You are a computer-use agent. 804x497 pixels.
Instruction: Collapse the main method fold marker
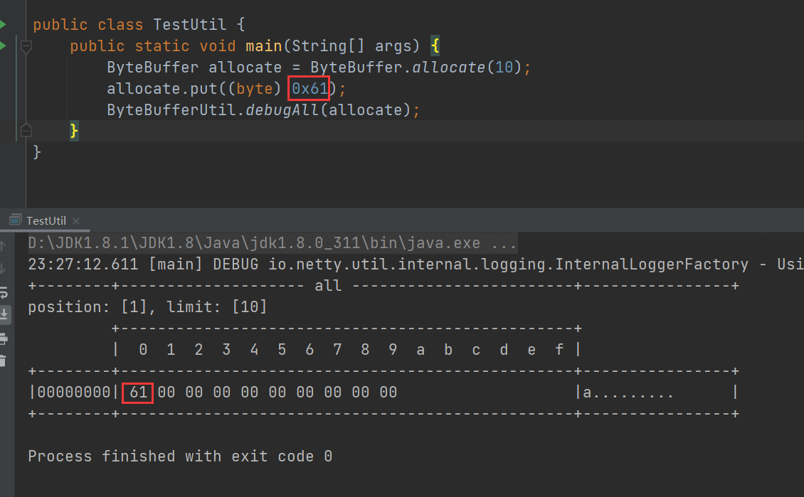pyautogui.click(x=26, y=47)
